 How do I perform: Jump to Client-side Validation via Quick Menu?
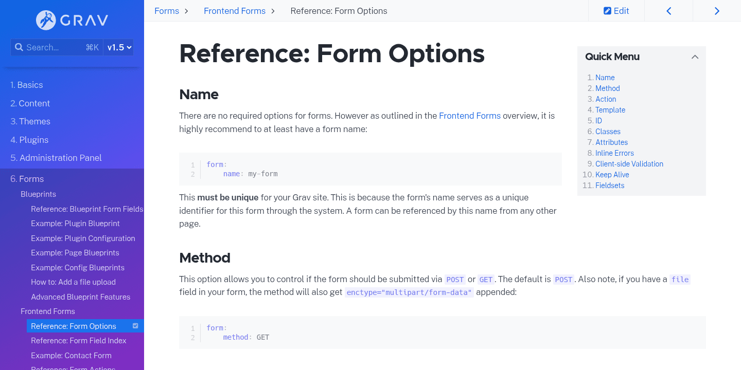(629, 163)
